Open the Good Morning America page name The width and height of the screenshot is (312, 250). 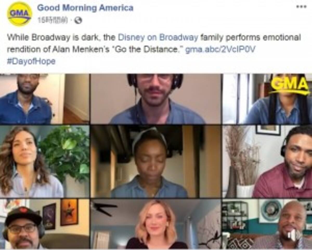(x=85, y=8)
